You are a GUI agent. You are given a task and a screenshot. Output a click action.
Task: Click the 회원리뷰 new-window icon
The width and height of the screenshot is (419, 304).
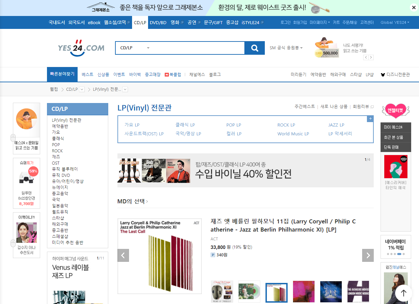372,107
